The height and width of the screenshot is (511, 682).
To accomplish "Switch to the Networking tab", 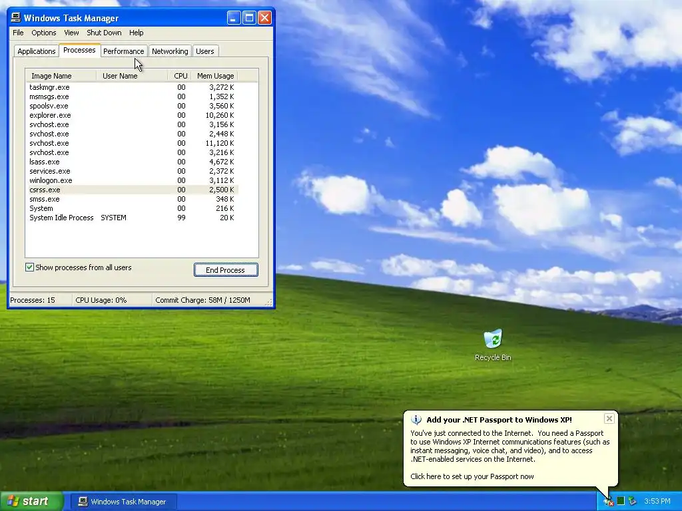I will click(x=170, y=51).
